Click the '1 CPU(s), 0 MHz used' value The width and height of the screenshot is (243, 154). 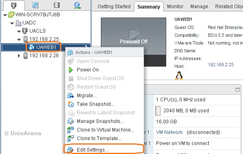click(181, 99)
